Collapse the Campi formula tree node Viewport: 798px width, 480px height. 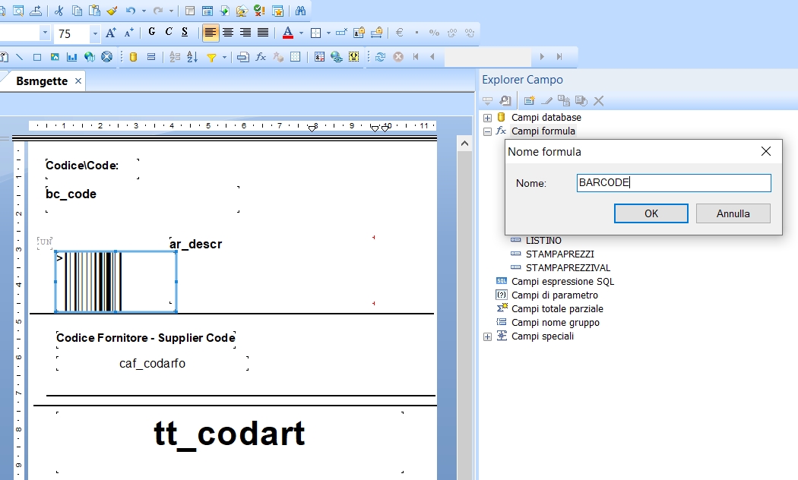487,131
